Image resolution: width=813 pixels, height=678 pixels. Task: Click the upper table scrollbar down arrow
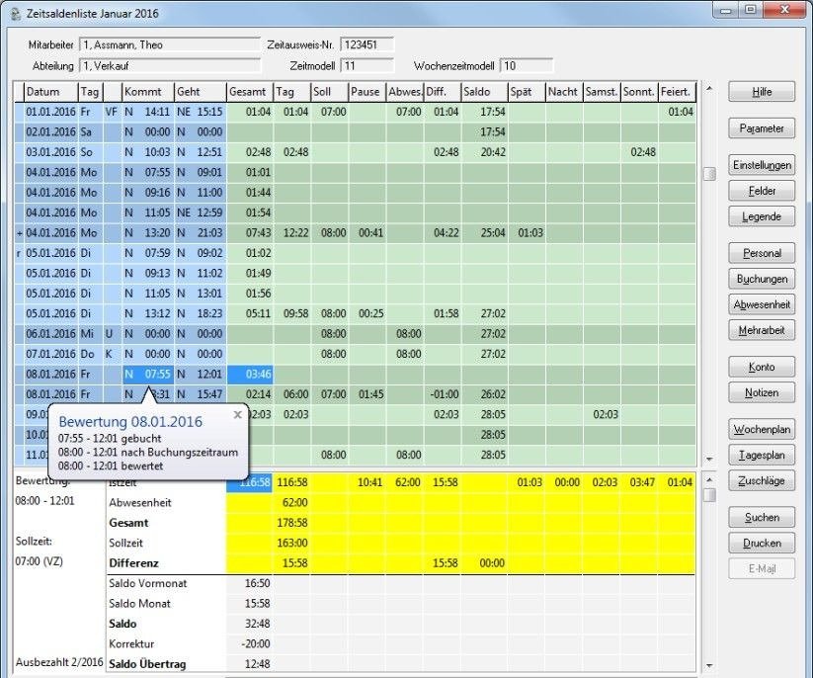709,460
